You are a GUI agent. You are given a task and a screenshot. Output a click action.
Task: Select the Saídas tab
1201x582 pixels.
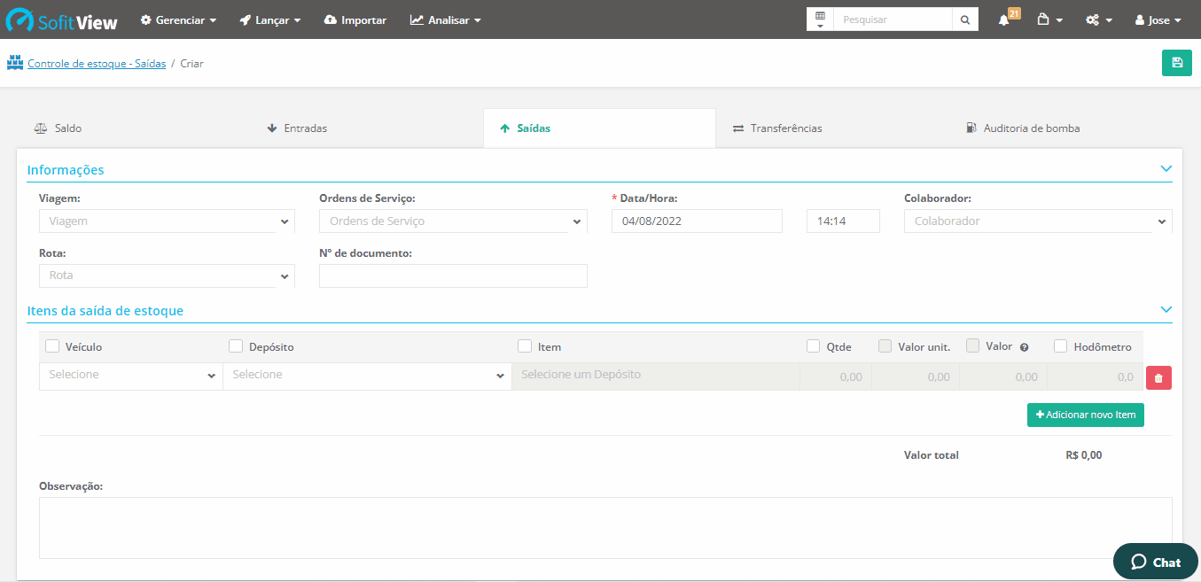point(599,128)
